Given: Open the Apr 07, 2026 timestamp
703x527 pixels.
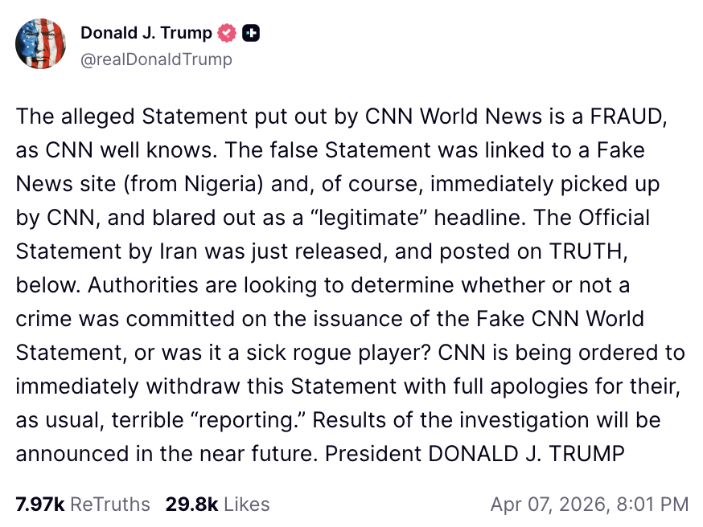Looking at the screenshot, I should (x=590, y=505).
